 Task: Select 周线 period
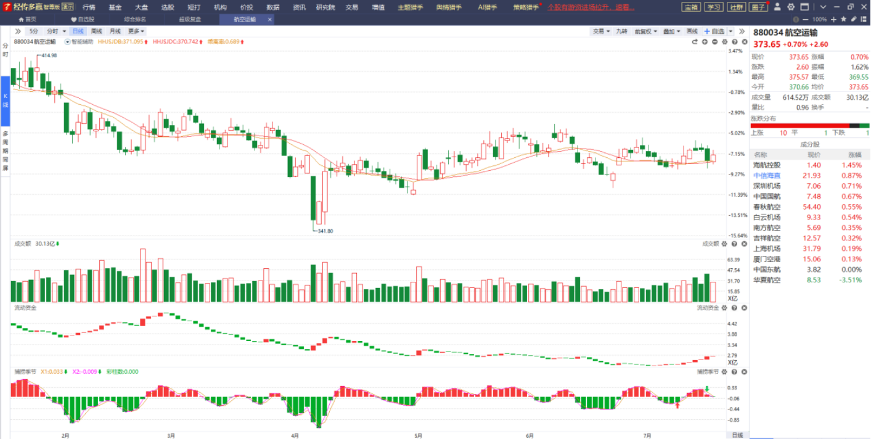coord(96,31)
